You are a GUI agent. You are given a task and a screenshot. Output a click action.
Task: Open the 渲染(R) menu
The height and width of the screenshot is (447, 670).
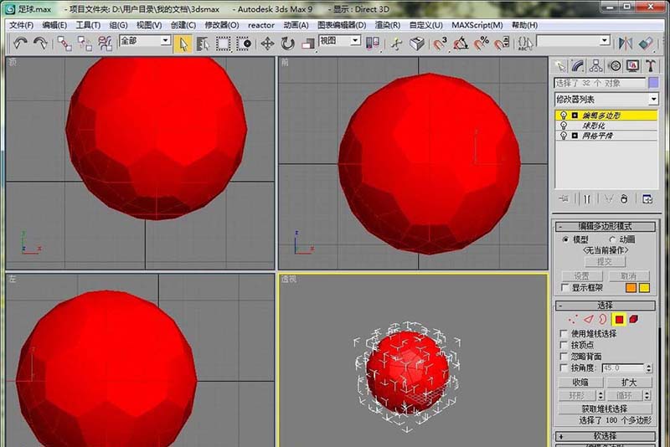[388, 25]
